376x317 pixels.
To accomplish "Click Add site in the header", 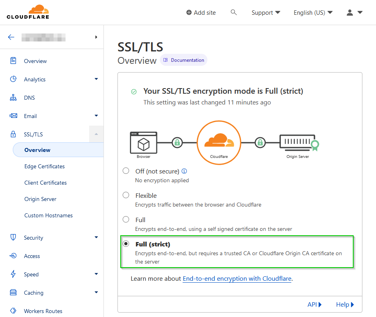I will coord(201,13).
